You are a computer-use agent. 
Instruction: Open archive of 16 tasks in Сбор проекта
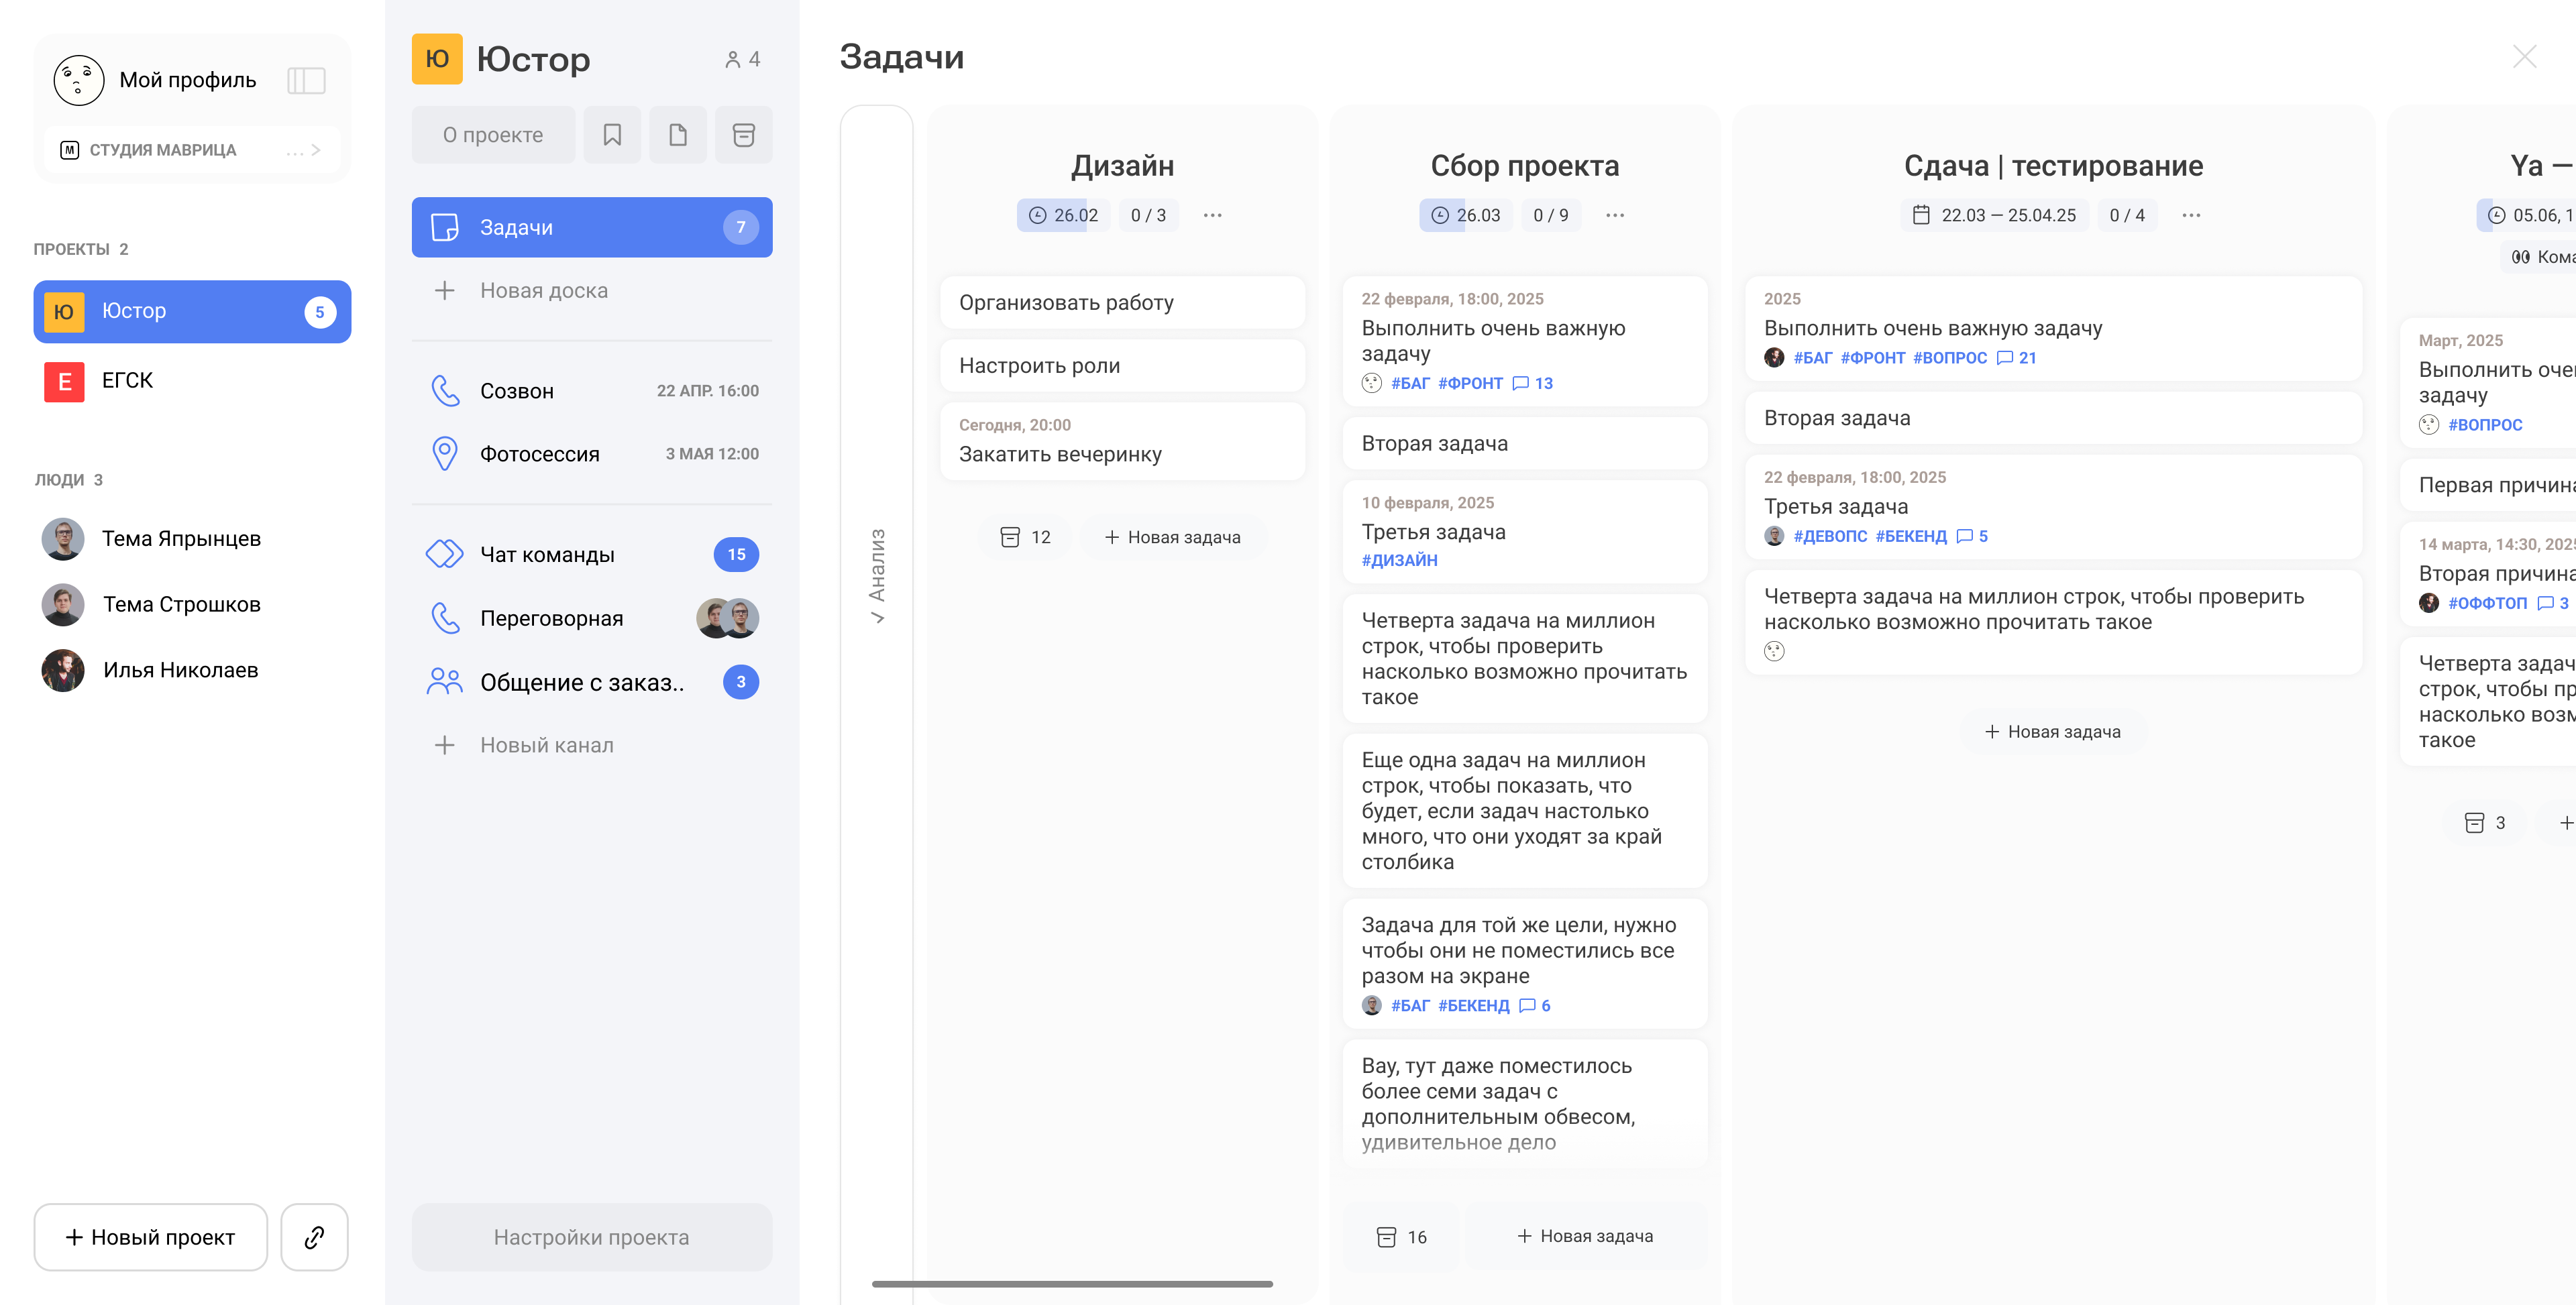pyautogui.click(x=1402, y=1237)
